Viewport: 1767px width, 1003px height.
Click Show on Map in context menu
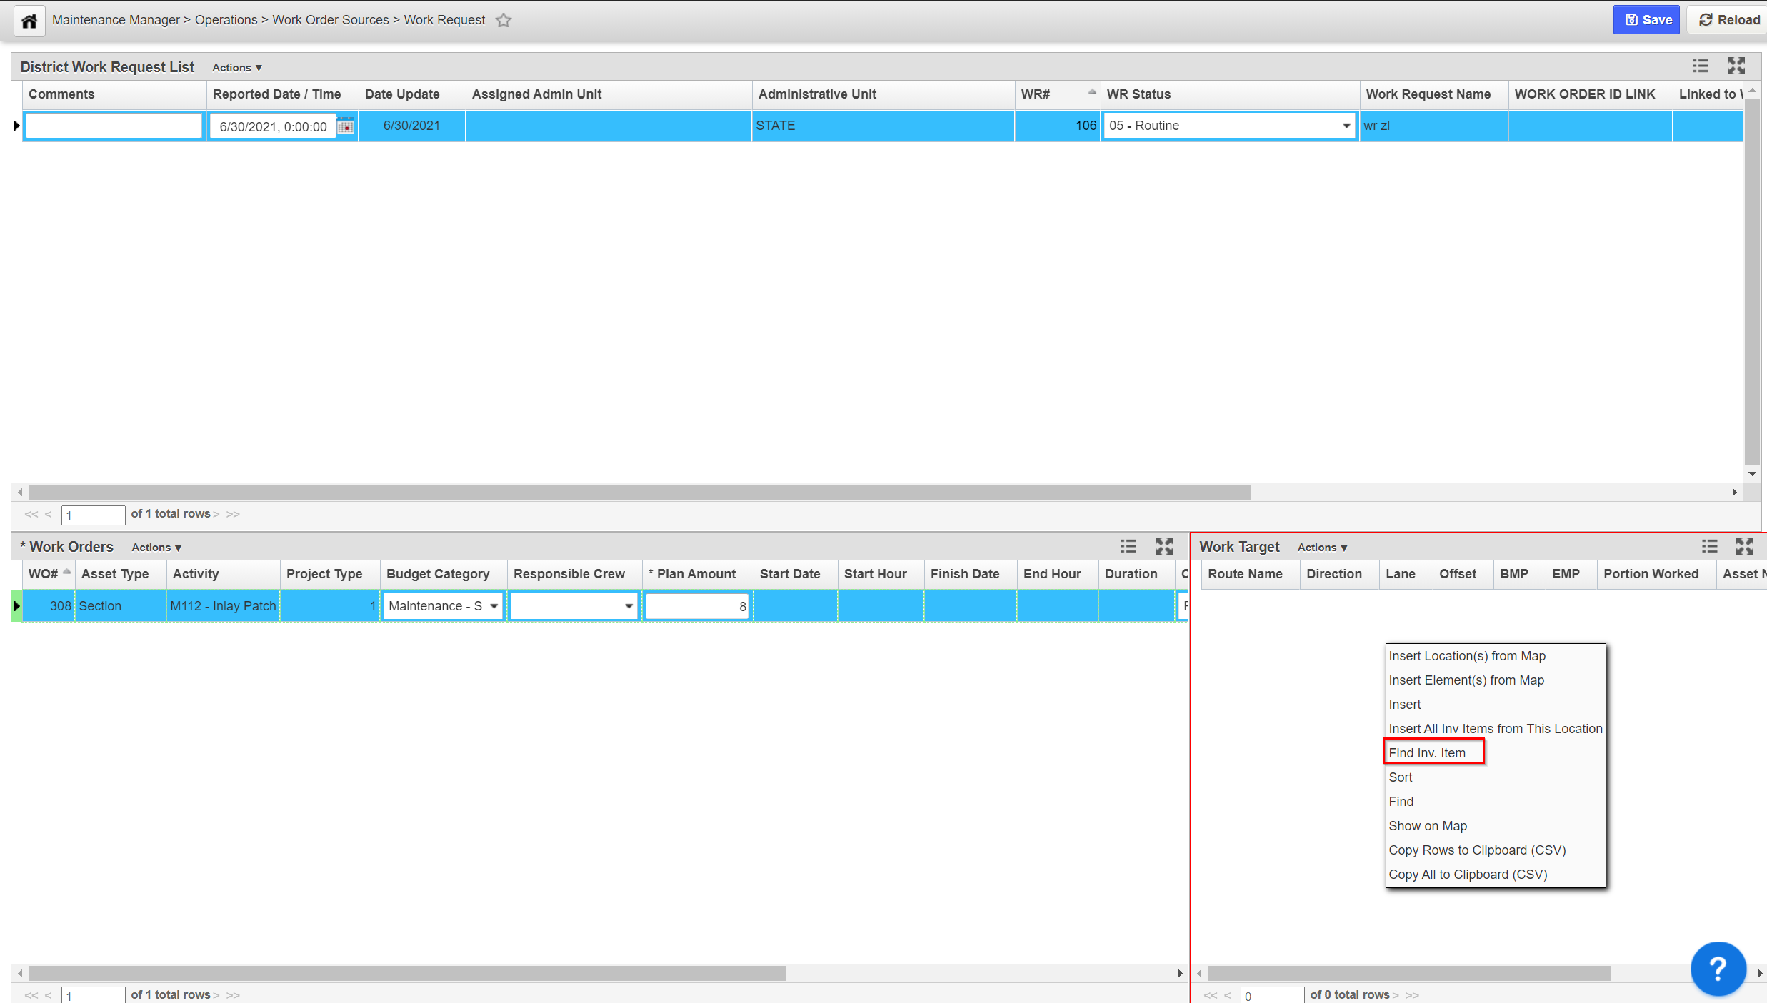[1427, 825]
